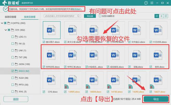Collapse the 文件 (302) tree node
Screen dimensions: 171x105
point(6,30)
